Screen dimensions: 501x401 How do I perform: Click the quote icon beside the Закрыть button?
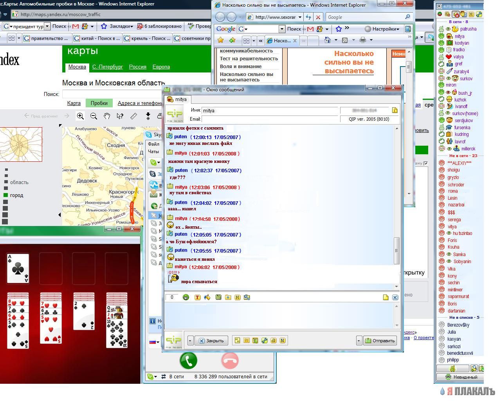(x=237, y=340)
